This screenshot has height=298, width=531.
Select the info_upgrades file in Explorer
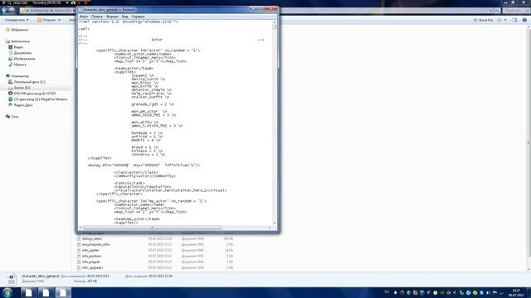[x=92, y=267]
